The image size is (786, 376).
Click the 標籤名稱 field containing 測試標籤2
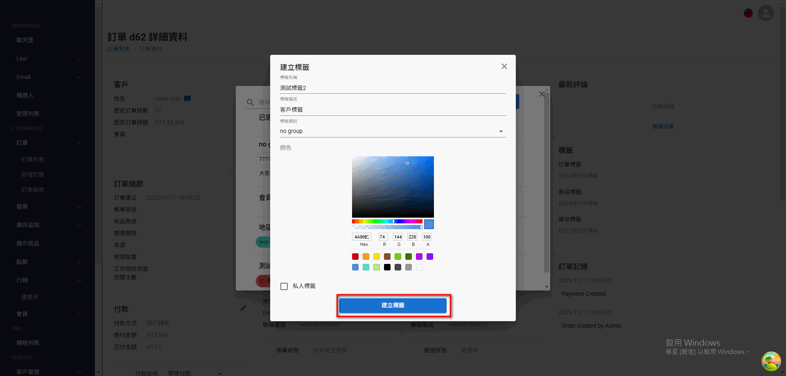pos(393,88)
